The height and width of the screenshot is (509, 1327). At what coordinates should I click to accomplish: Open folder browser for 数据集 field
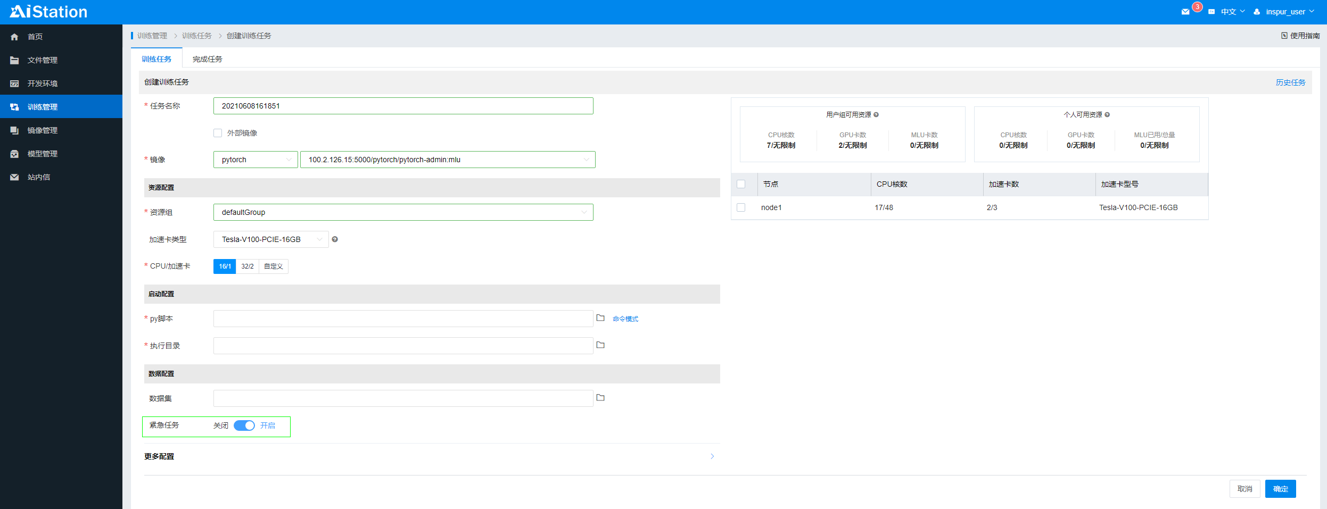click(600, 398)
